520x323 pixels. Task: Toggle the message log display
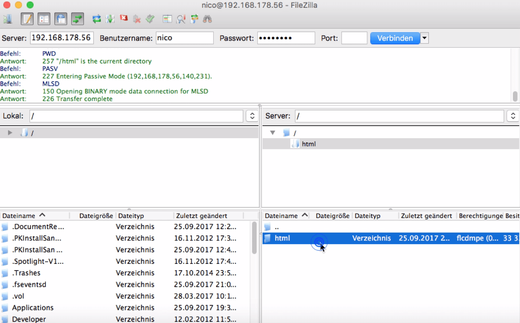click(x=27, y=18)
